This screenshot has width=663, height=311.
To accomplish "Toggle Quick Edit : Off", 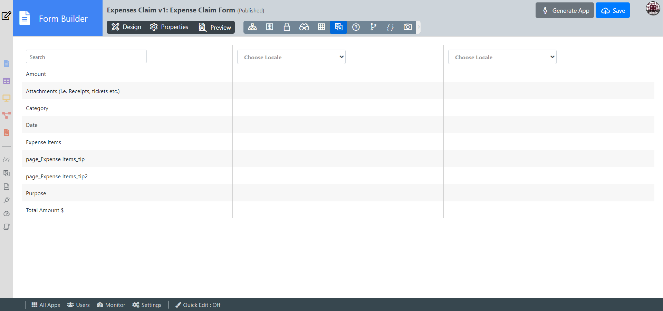I will (198, 305).
